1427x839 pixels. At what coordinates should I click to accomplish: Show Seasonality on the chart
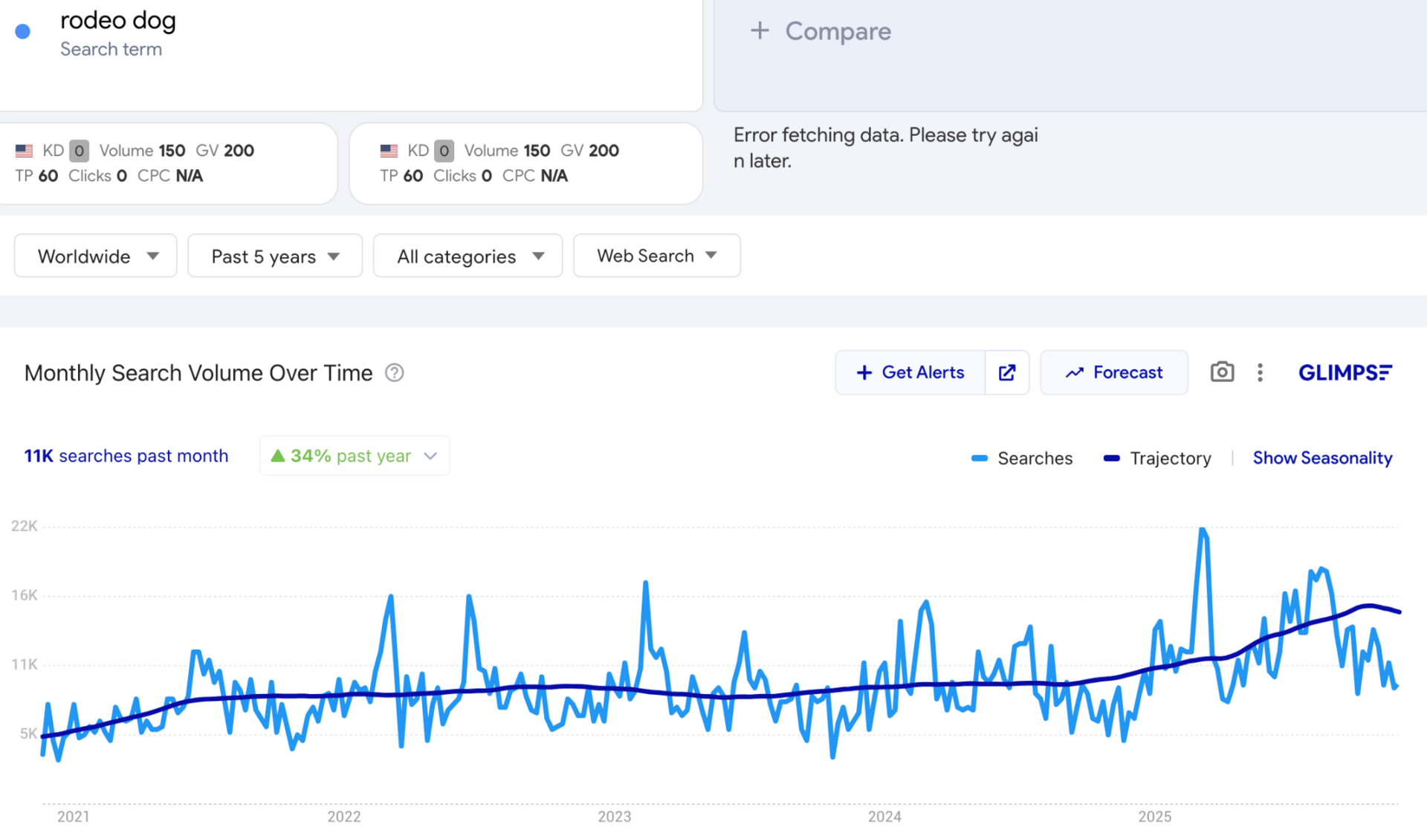click(1322, 458)
